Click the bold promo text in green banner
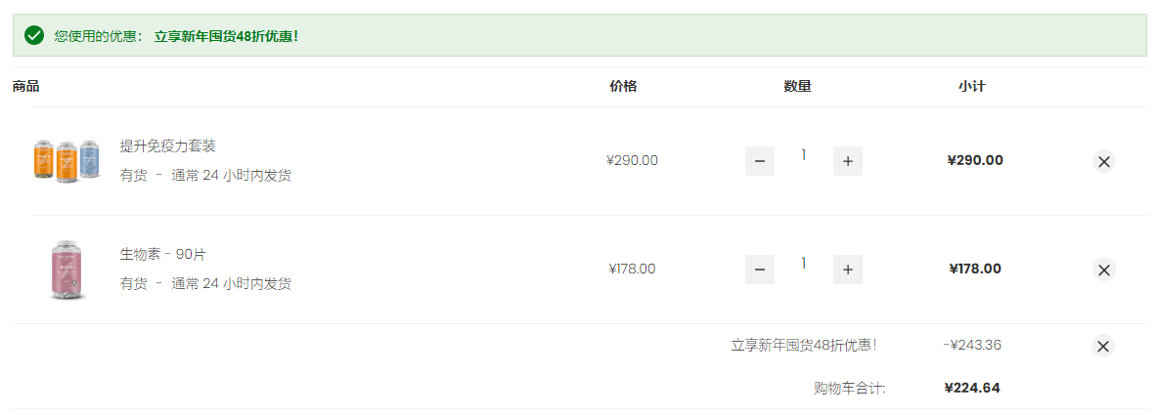Image resolution: width=1159 pixels, height=416 pixels. click(226, 36)
